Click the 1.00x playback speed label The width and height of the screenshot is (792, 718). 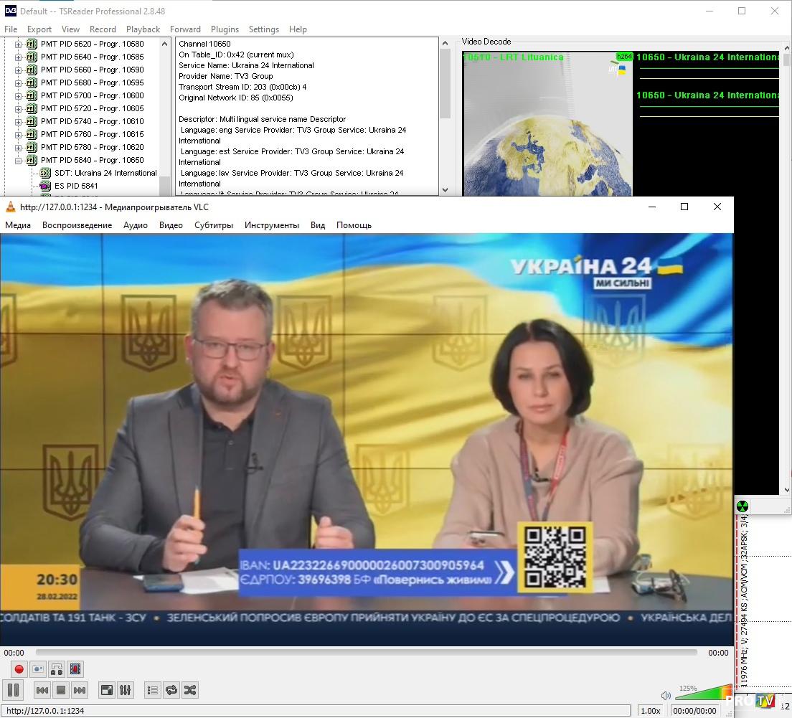coord(650,711)
